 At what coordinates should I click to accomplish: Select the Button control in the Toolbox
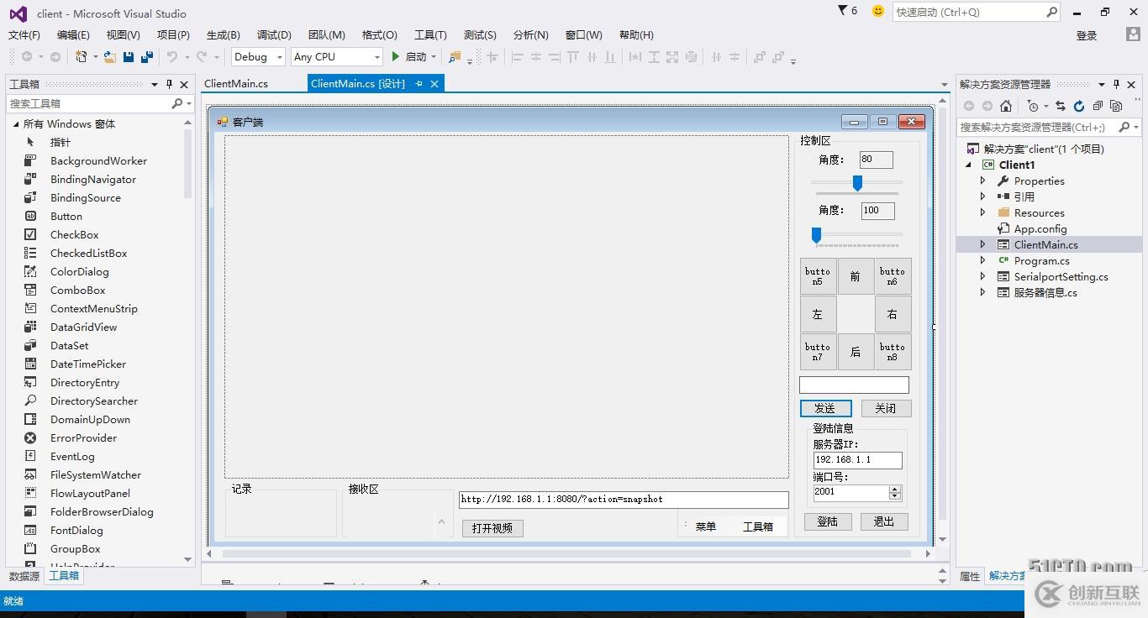66,216
